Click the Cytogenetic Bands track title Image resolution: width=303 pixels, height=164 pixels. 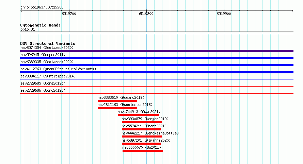41,25
